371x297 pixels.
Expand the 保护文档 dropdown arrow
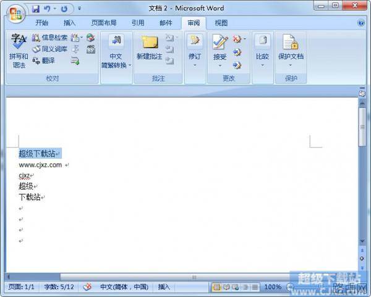[x=291, y=65]
